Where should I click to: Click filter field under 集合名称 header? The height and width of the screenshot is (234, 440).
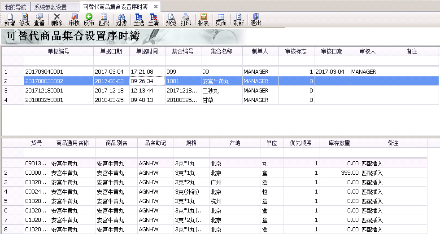coord(222,60)
